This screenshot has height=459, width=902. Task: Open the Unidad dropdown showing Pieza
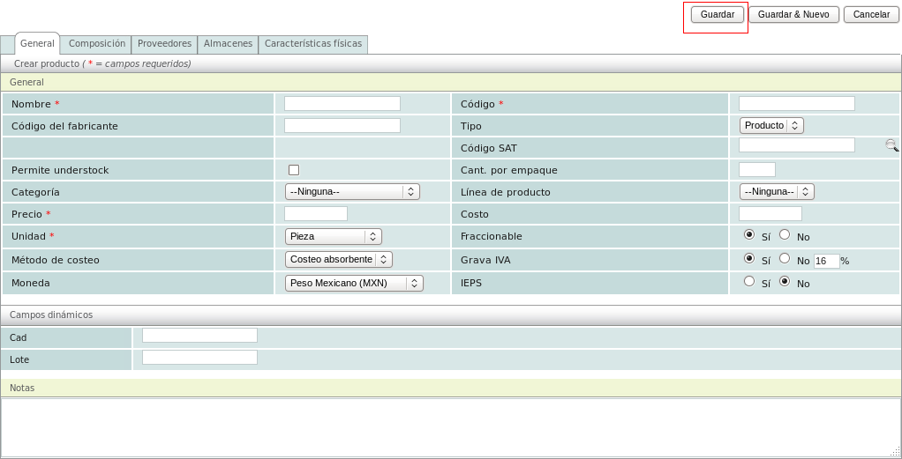[x=334, y=236]
